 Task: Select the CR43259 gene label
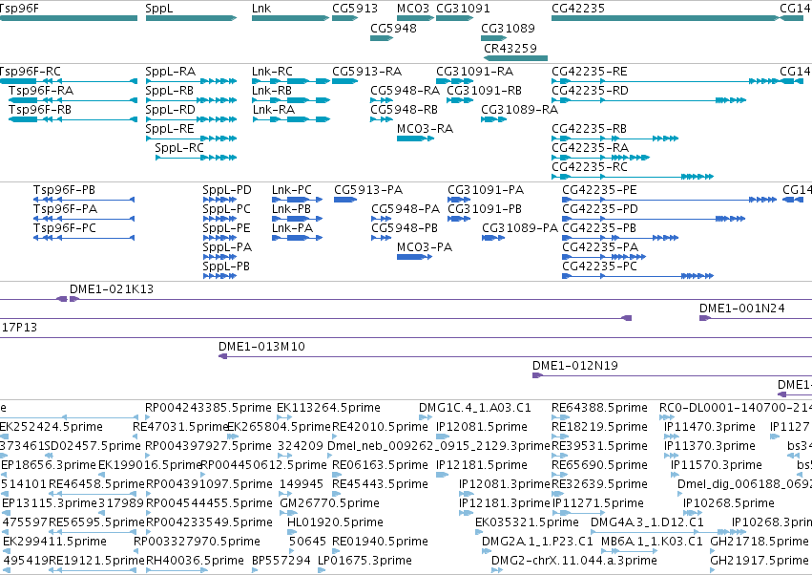(510, 48)
